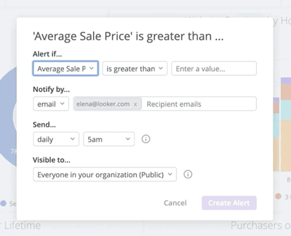Cancel the alert dialog
This screenshot has height=236, width=291.
tap(175, 203)
